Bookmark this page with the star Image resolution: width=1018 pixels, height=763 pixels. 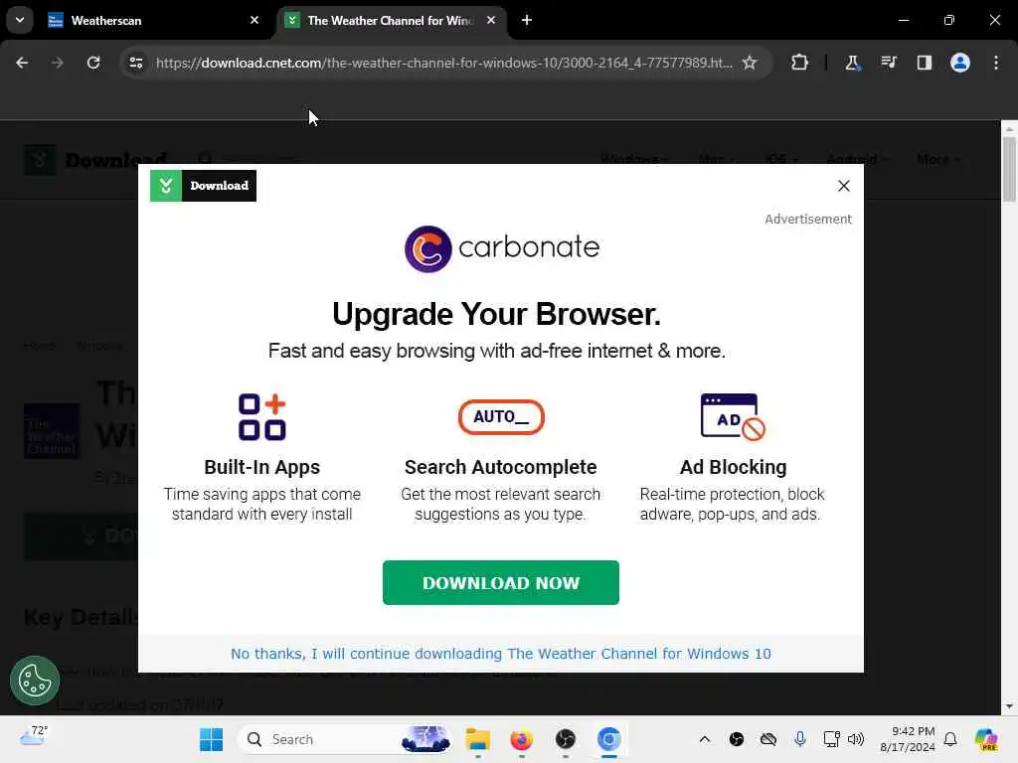(750, 63)
